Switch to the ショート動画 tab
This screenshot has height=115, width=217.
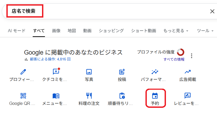point(144,31)
